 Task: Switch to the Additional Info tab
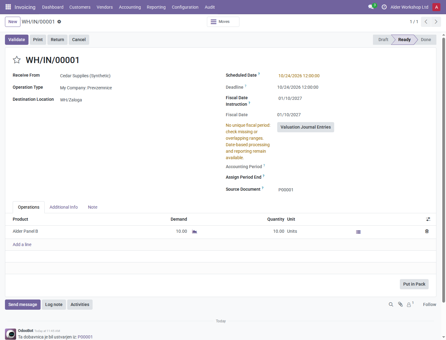(x=63, y=207)
